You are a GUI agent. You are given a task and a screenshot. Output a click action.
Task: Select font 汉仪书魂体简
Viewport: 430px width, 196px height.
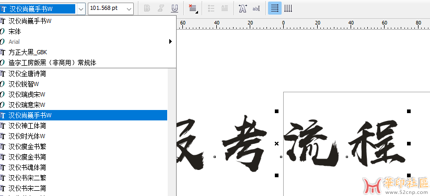[x=84, y=167]
